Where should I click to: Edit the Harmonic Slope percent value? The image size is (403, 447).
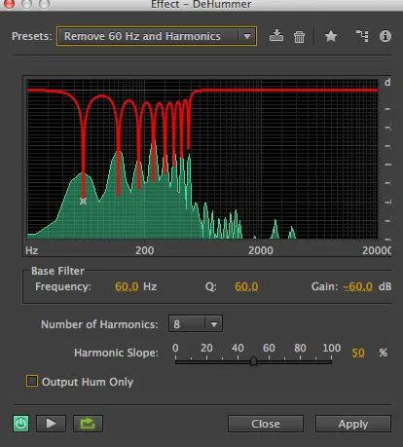[x=358, y=353]
